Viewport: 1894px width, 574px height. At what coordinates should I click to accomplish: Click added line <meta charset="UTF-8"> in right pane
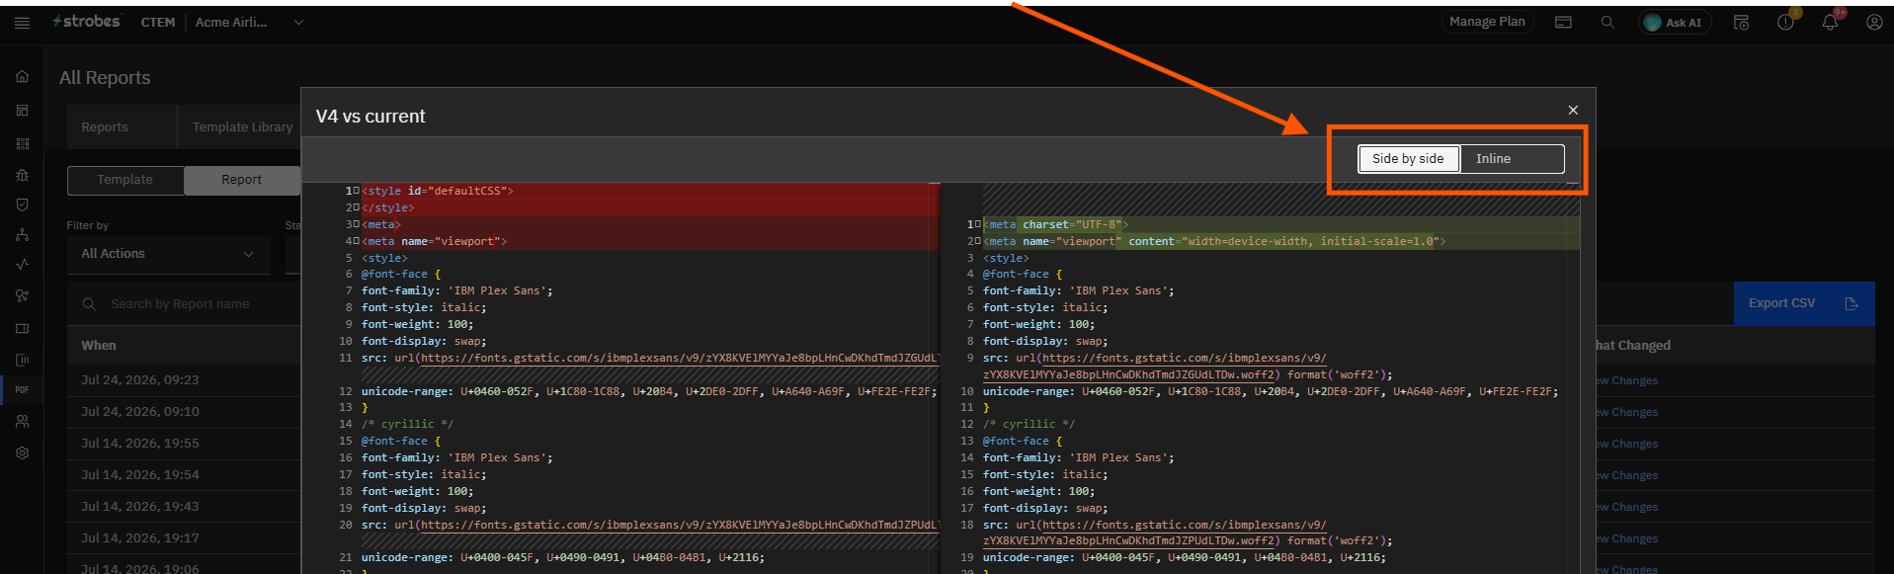click(1055, 224)
